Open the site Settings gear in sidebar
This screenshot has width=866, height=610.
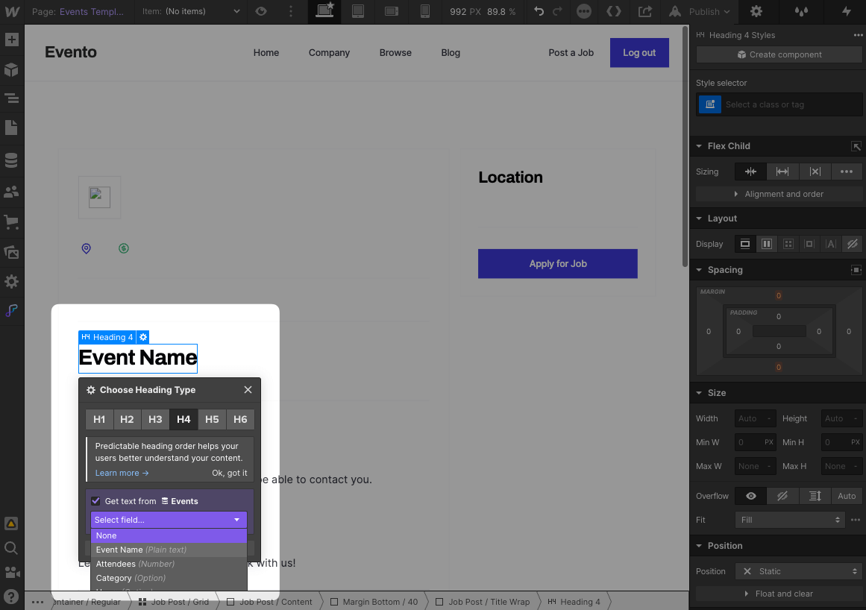[x=12, y=282]
